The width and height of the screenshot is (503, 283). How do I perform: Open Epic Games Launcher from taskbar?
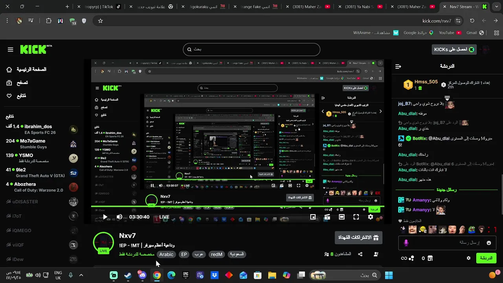185,275
